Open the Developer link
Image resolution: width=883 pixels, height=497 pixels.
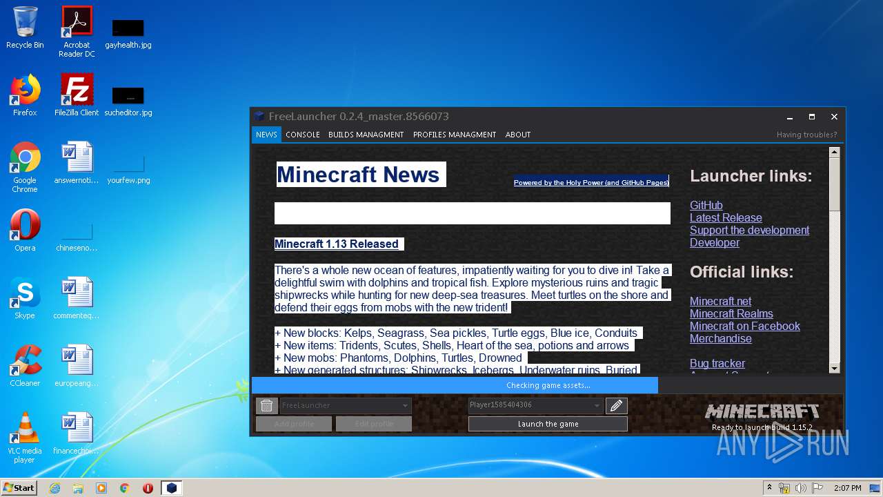pyautogui.click(x=715, y=242)
